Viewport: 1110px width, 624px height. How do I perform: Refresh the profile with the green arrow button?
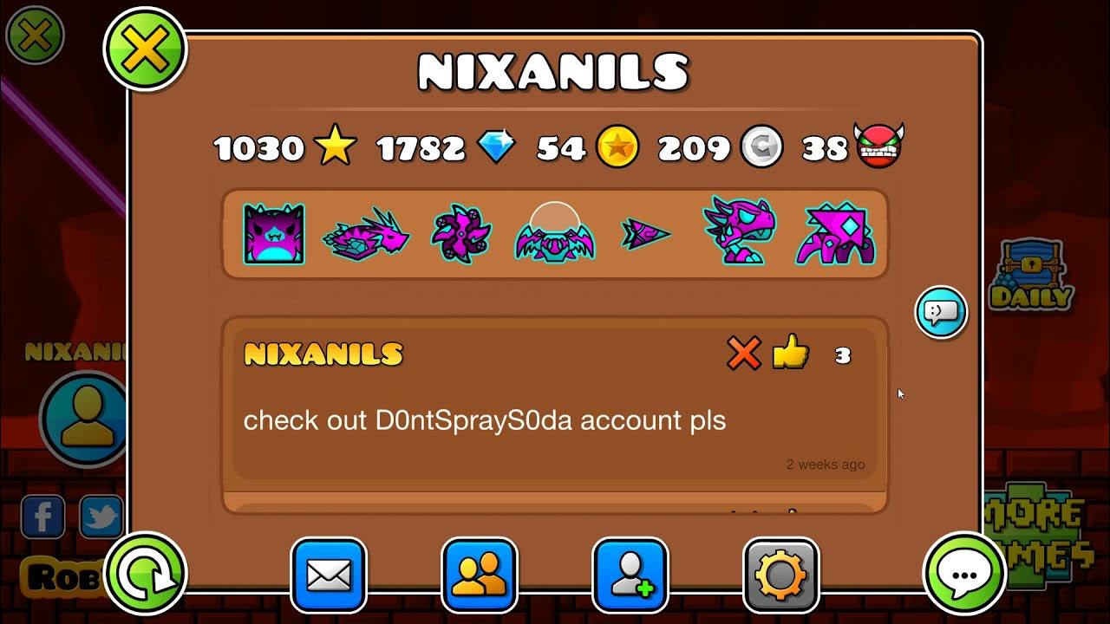click(145, 574)
